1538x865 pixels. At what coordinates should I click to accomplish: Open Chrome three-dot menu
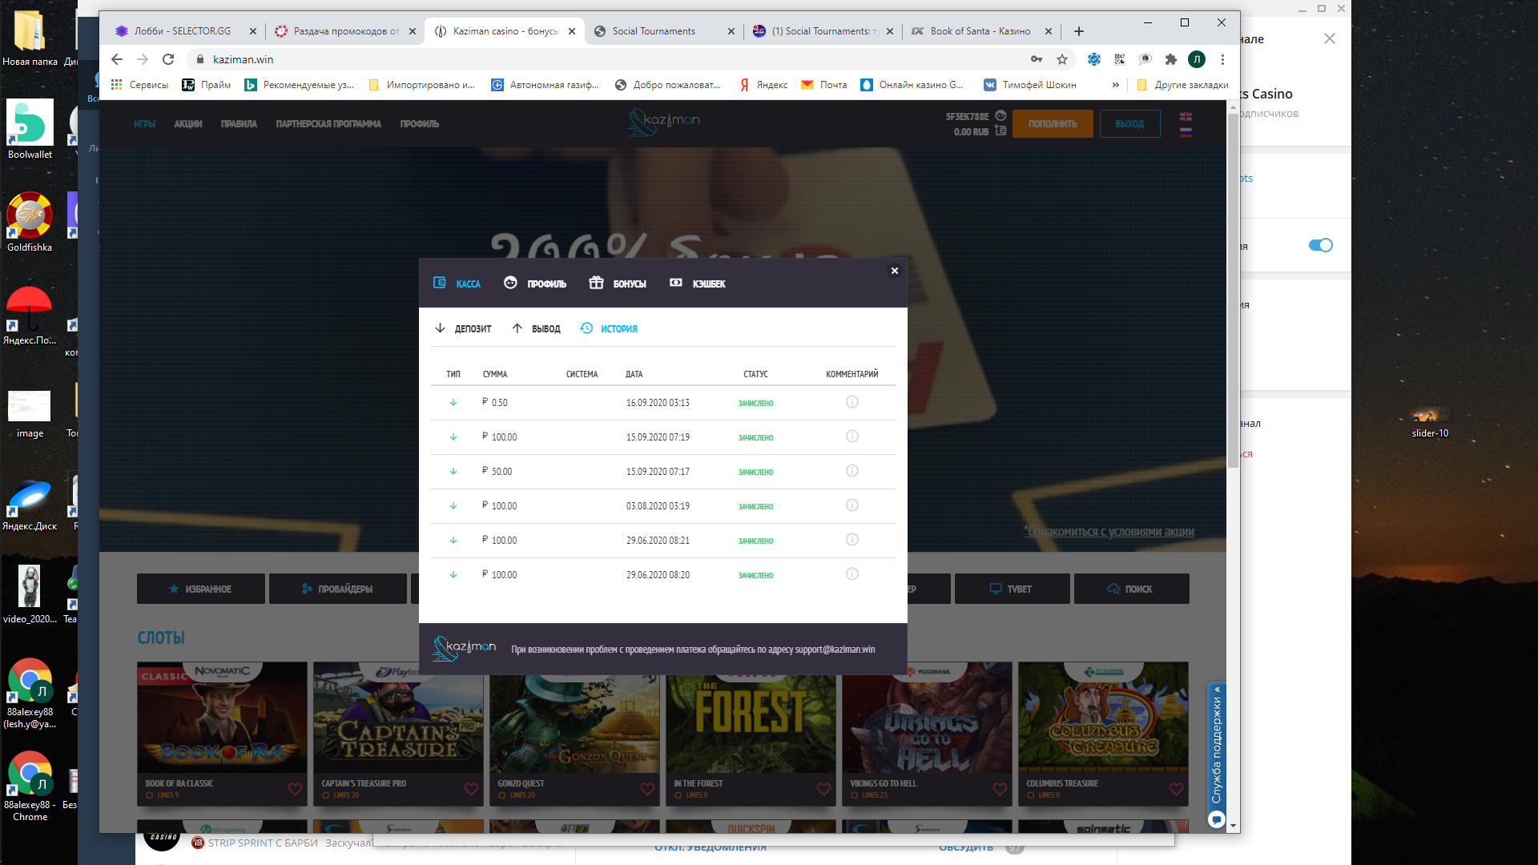tap(1222, 59)
